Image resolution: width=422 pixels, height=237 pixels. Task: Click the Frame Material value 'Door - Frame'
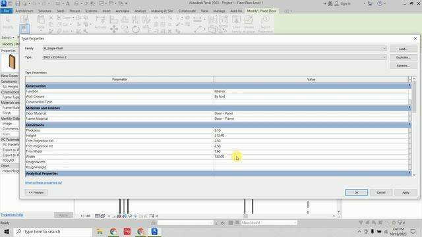click(224, 118)
